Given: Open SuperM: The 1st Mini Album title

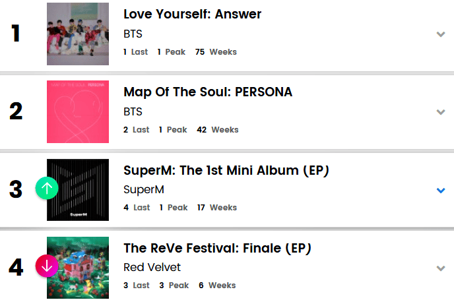Looking at the screenshot, I should coord(226,170).
